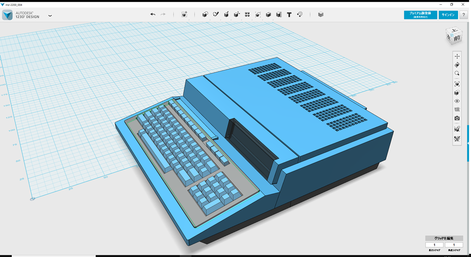Image resolution: width=471 pixels, height=257 pixels.
Task: Click the Undo arrow in the toolbar
Action: coord(153,15)
